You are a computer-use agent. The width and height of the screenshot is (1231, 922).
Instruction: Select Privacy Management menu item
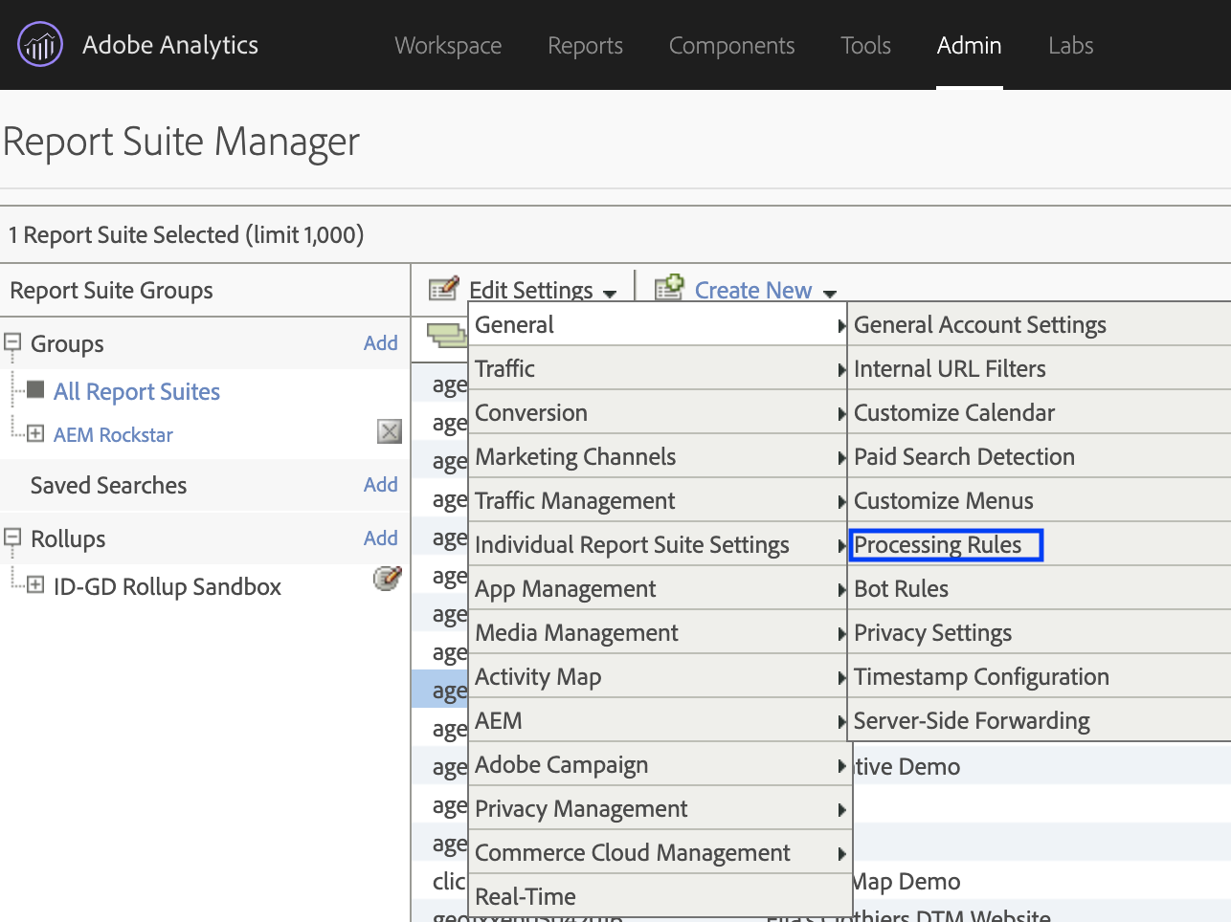(660, 808)
